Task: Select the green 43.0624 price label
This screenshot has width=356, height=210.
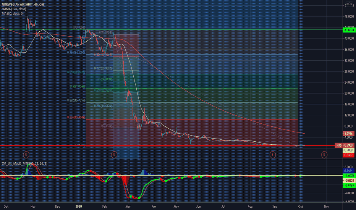Action: tap(349, 30)
